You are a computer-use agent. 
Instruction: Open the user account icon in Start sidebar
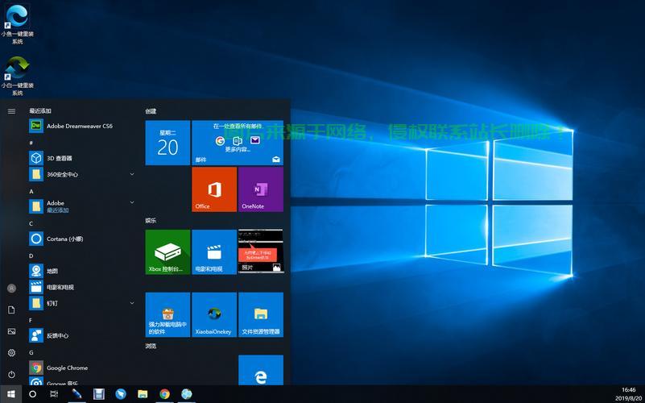[11, 289]
